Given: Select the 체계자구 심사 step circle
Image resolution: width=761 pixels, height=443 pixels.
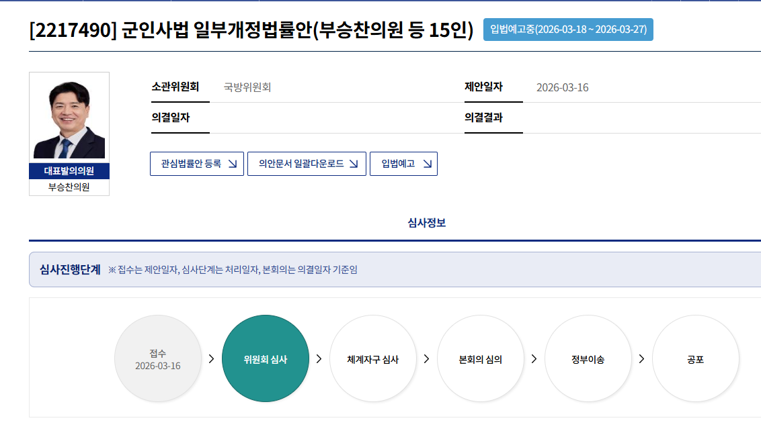Looking at the screenshot, I should [x=373, y=359].
